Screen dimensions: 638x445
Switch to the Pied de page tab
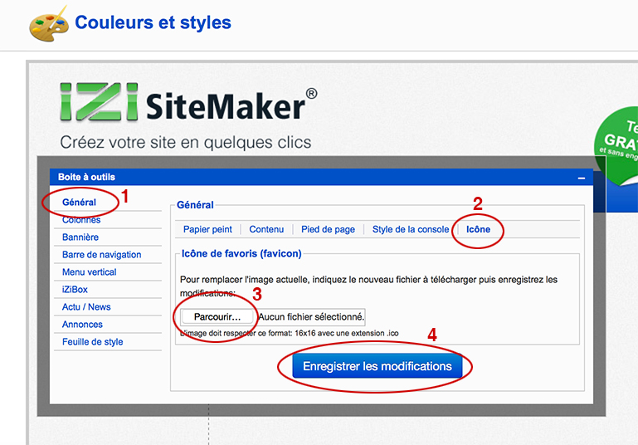[328, 229]
